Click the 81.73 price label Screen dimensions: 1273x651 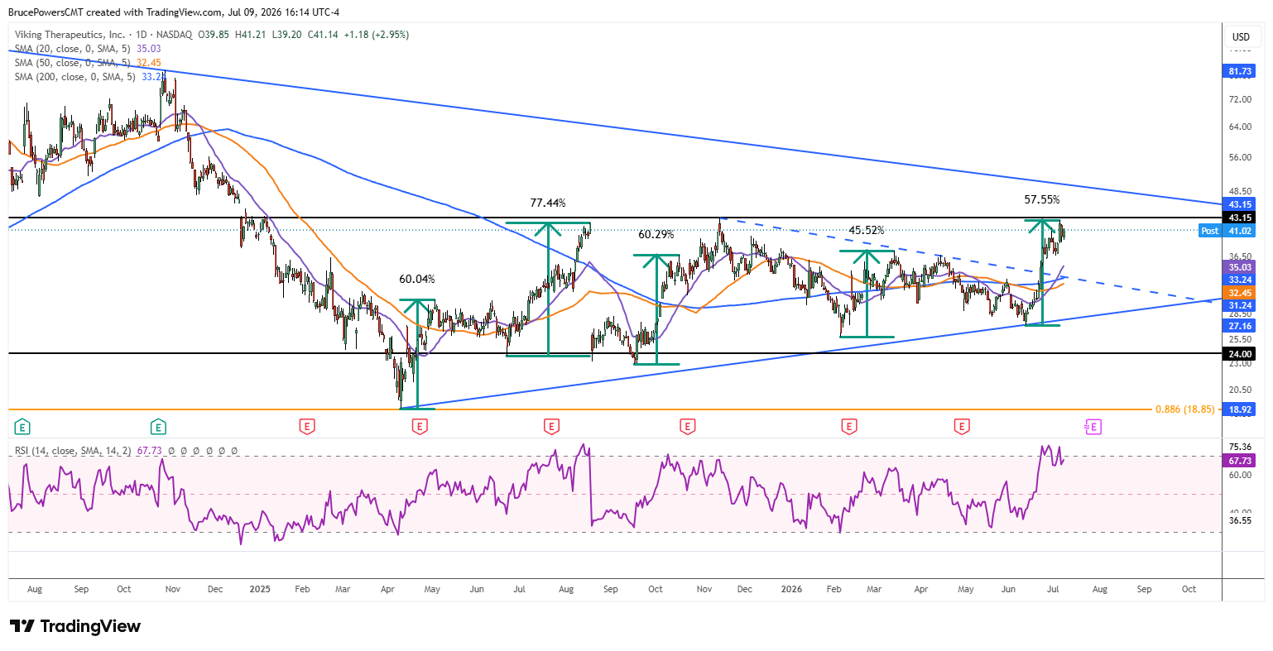[1240, 72]
